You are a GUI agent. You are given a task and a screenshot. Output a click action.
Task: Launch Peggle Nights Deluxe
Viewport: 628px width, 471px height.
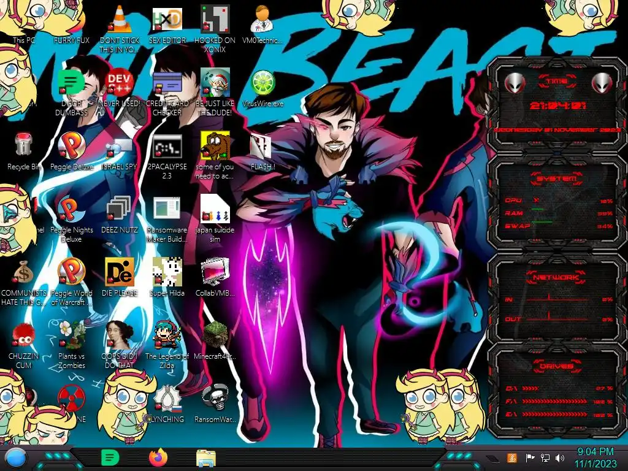click(x=71, y=209)
